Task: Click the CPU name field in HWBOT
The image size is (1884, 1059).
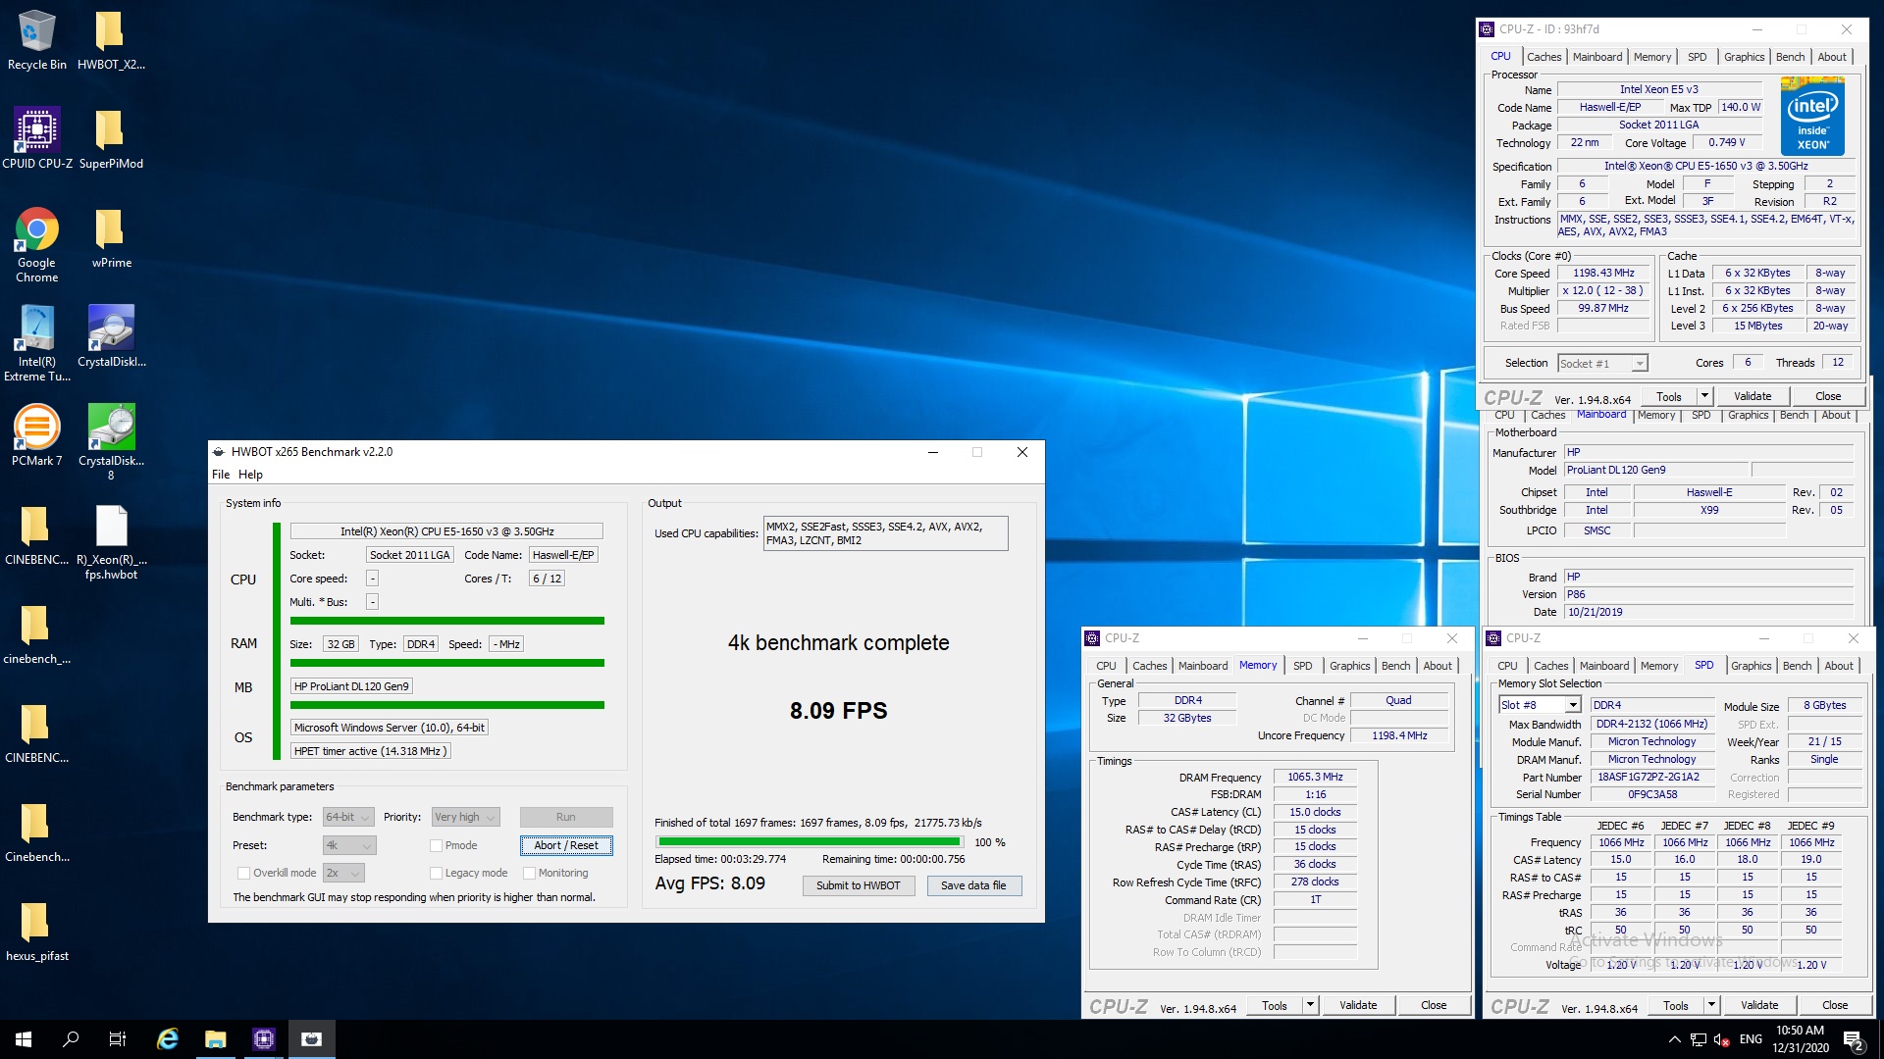Action: [x=446, y=531]
